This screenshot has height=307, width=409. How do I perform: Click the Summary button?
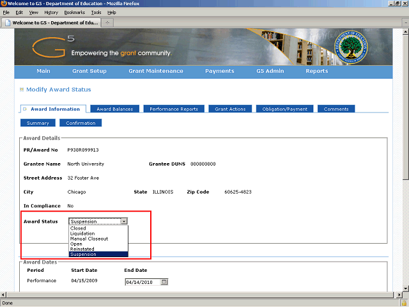tap(38, 123)
